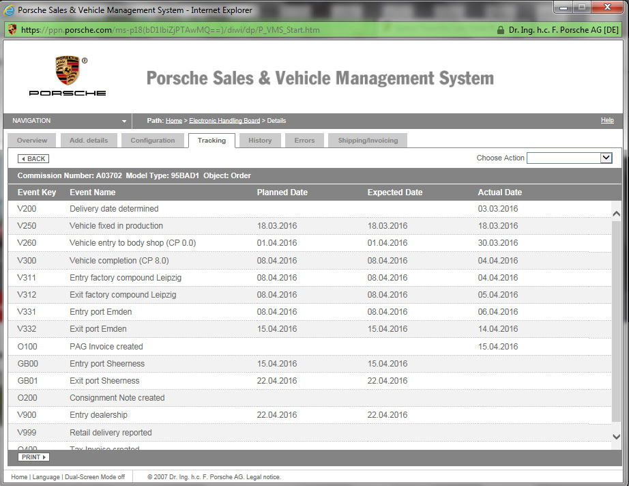Click the Event Key column header

pos(37,192)
